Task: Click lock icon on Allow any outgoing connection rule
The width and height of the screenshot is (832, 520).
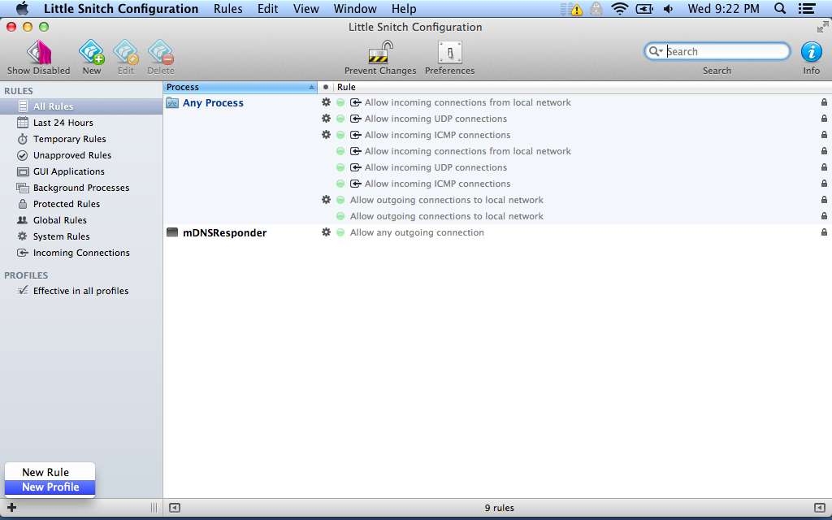Action: (824, 232)
